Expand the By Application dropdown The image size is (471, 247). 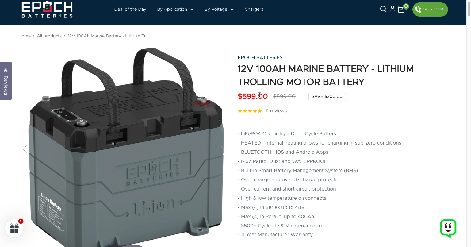175,9
